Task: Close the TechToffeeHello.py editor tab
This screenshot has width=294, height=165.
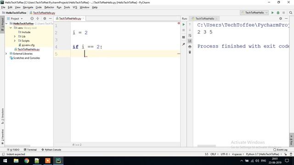Action: (84, 18)
